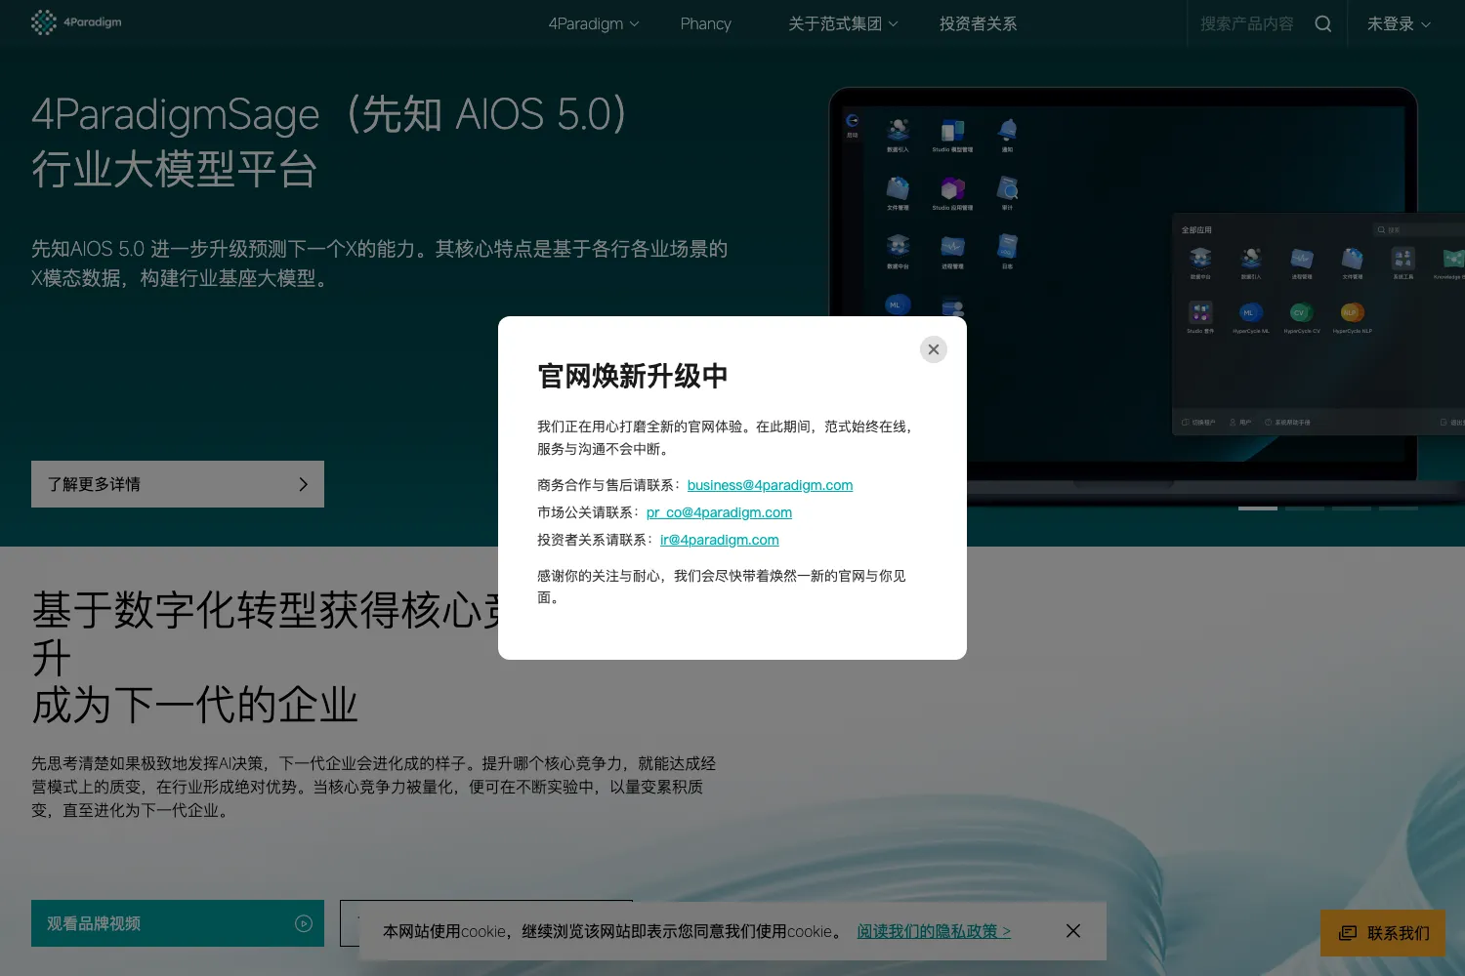Click the arrow on 了解更多详情 button
Screen dimensions: 1465x976
coord(303,484)
